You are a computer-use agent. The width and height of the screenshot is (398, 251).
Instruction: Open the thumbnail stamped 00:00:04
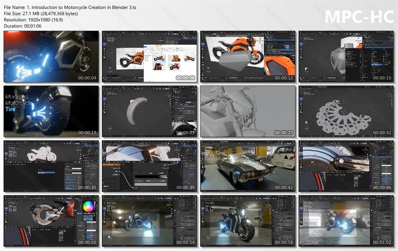(x=51, y=56)
